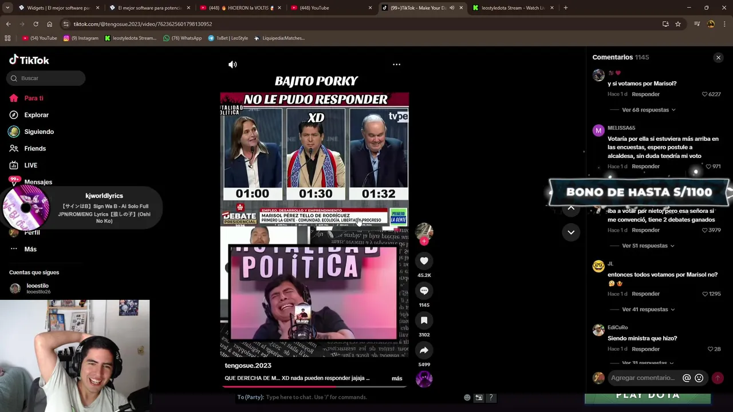The height and width of the screenshot is (412, 733).
Task: Open comments bubble showing 1145
Action: click(424, 291)
